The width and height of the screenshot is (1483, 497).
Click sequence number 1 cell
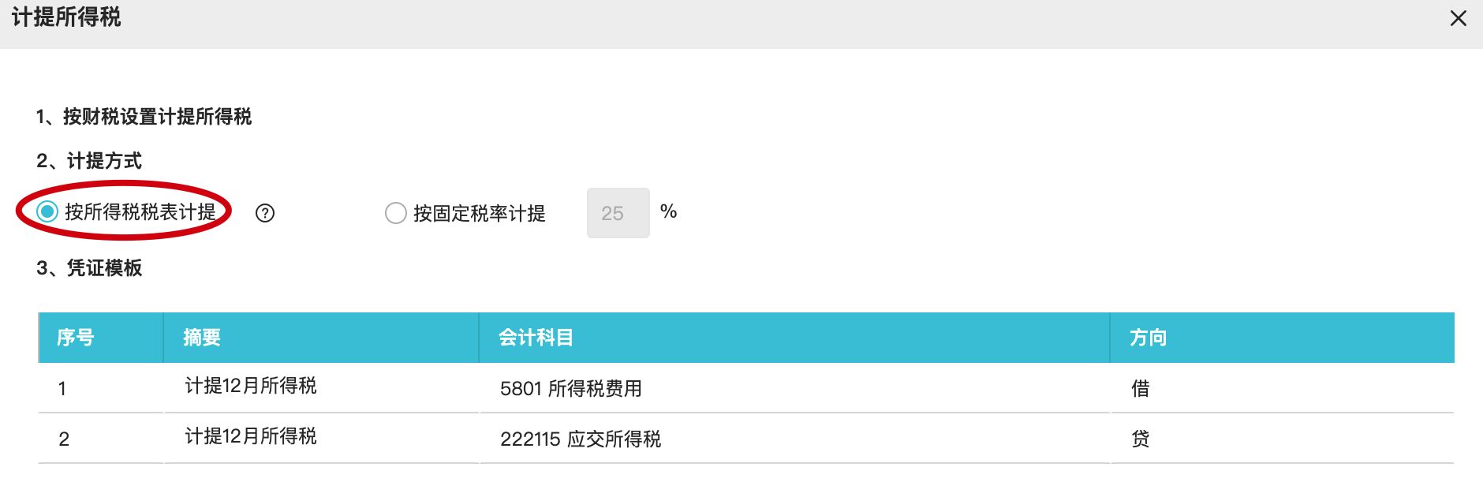click(x=62, y=388)
